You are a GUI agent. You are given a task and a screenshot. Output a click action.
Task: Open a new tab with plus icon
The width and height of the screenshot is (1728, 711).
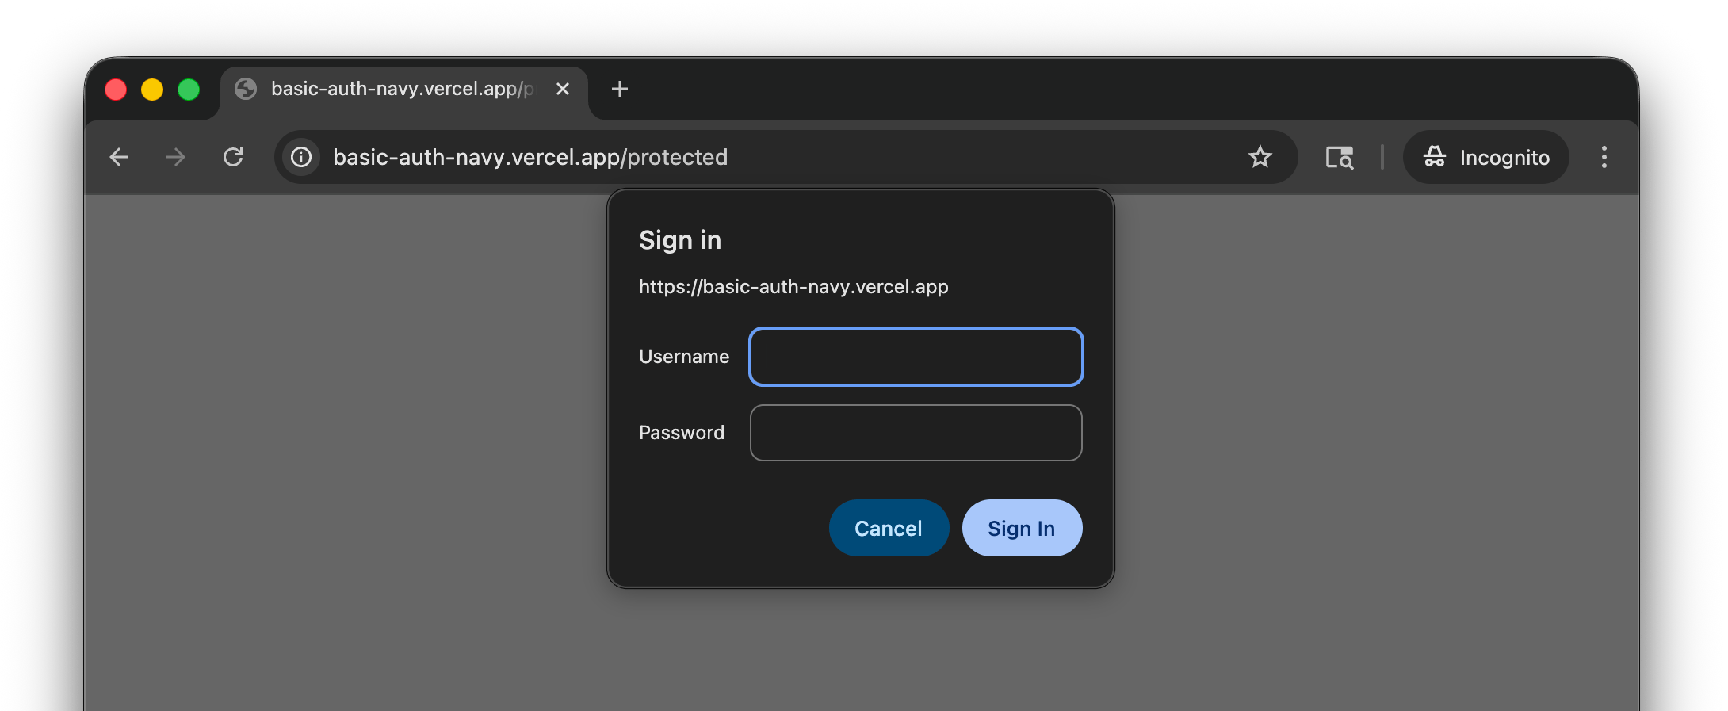point(620,89)
